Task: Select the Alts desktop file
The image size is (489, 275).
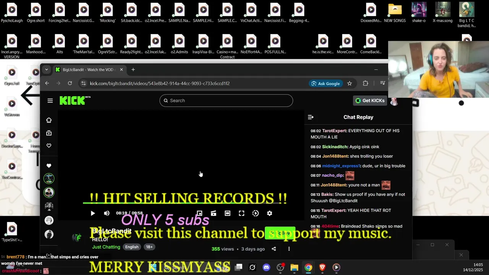Action: tap(60, 44)
